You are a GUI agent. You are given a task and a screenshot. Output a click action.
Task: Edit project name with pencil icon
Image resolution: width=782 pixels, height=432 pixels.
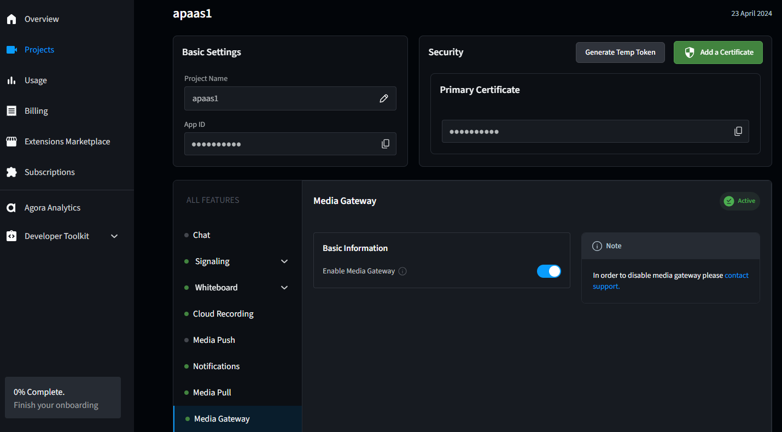click(384, 98)
